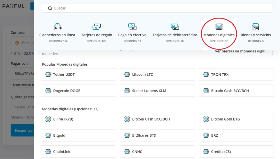Choose the ChainLink option
This screenshot has height=159, width=280.
coord(78,152)
